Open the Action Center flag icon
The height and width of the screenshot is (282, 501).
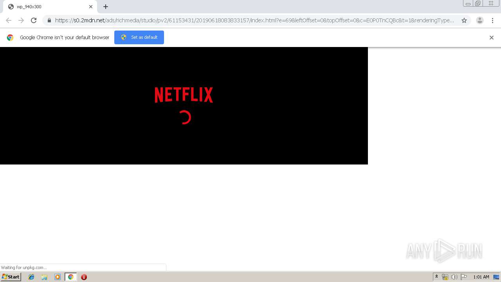pos(464,277)
